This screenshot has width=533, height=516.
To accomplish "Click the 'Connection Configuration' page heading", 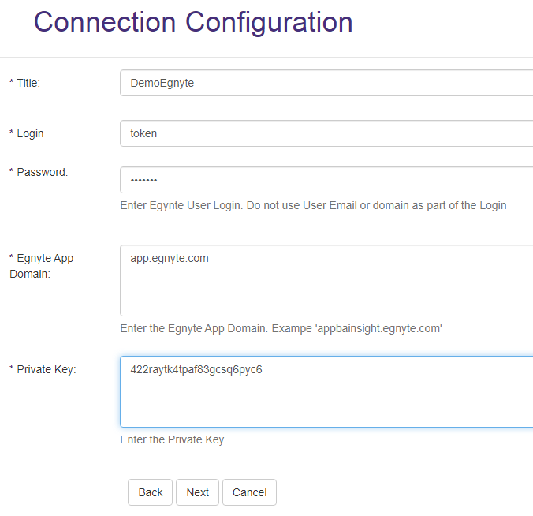I will (x=193, y=22).
